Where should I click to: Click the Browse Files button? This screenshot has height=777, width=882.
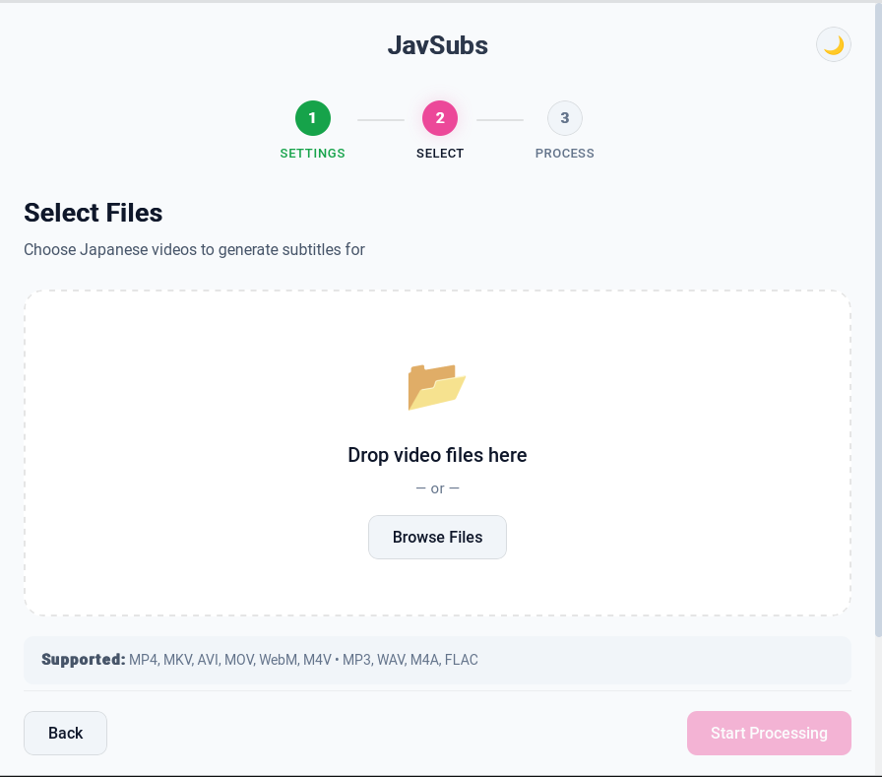437,537
